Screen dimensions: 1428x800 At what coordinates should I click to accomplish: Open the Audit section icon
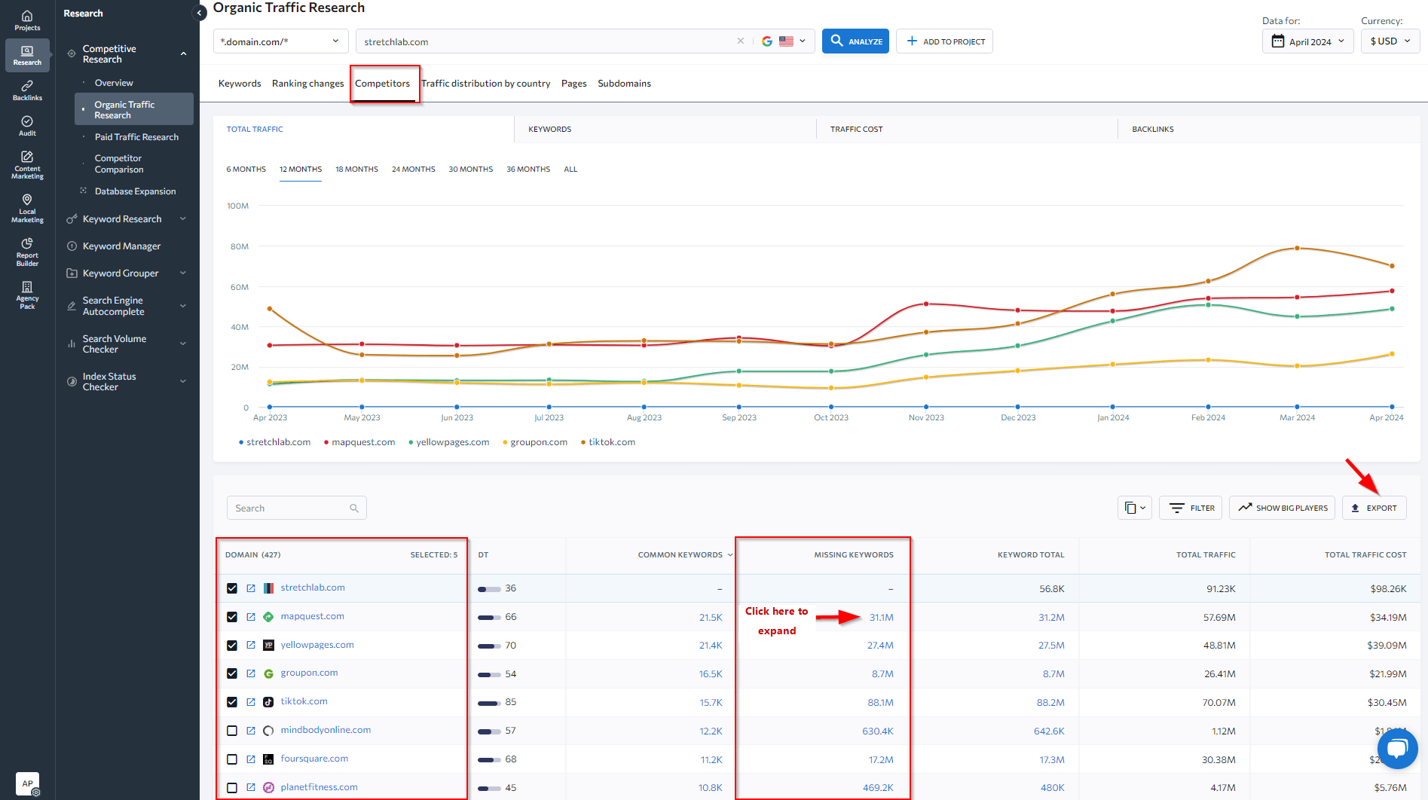(x=27, y=126)
